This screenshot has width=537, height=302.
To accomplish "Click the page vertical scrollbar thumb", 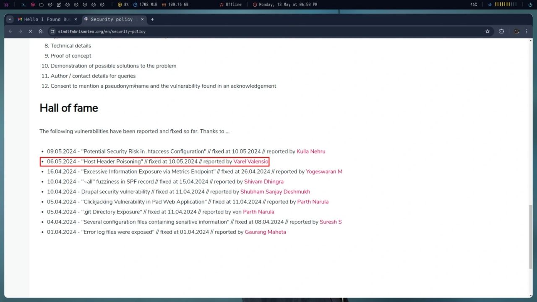I will point(531,237).
